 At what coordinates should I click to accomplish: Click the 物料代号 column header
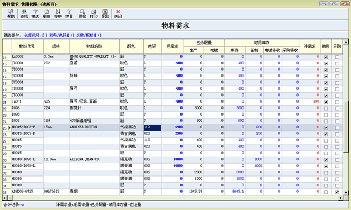[x=27, y=46]
